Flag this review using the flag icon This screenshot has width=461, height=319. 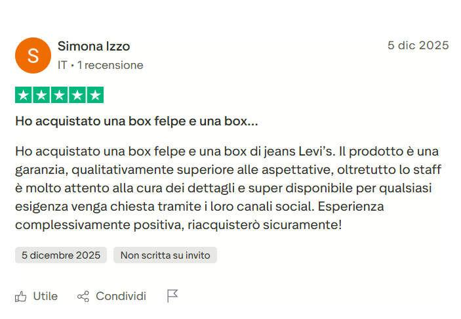(172, 296)
